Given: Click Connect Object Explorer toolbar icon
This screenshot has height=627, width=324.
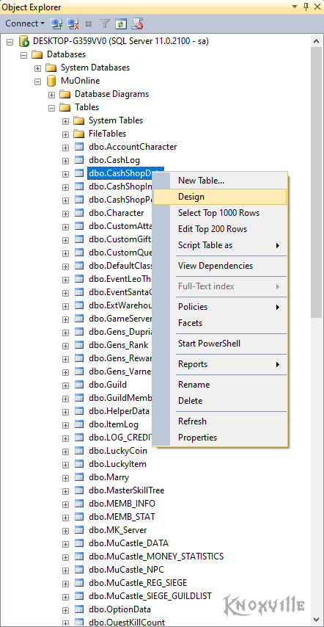Looking at the screenshot, I should pyautogui.click(x=56, y=23).
